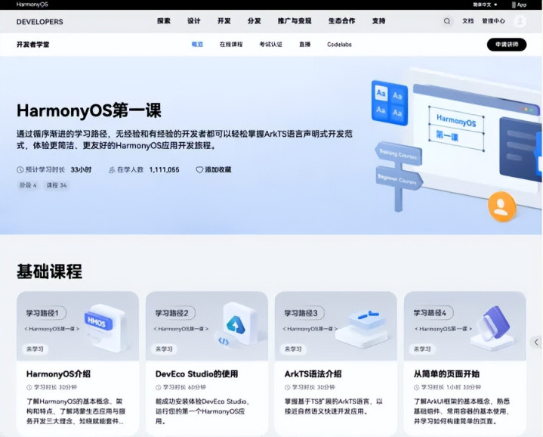Click the 开发者学堂 title
The image size is (543, 437).
click(x=33, y=45)
